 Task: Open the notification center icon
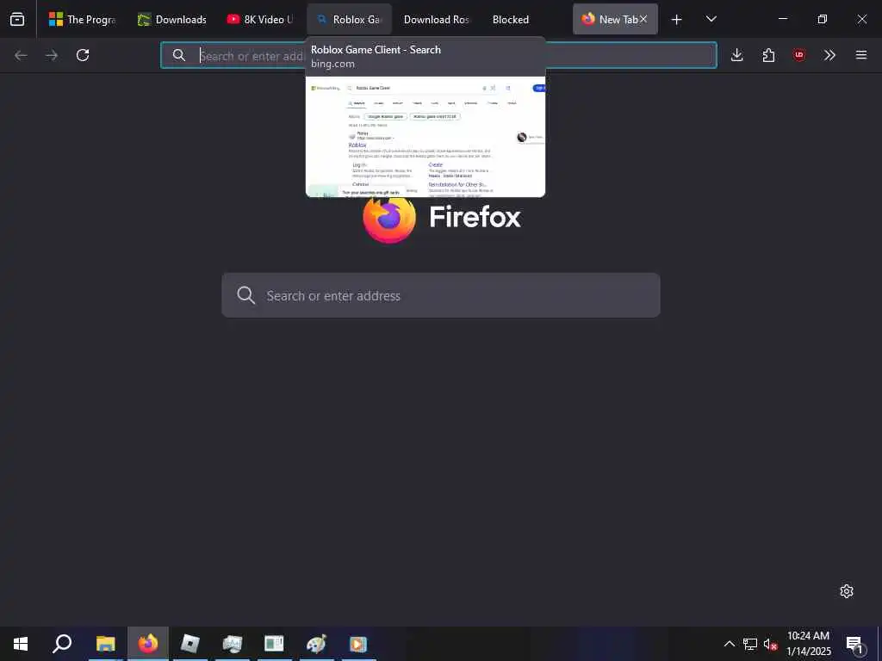(x=854, y=644)
